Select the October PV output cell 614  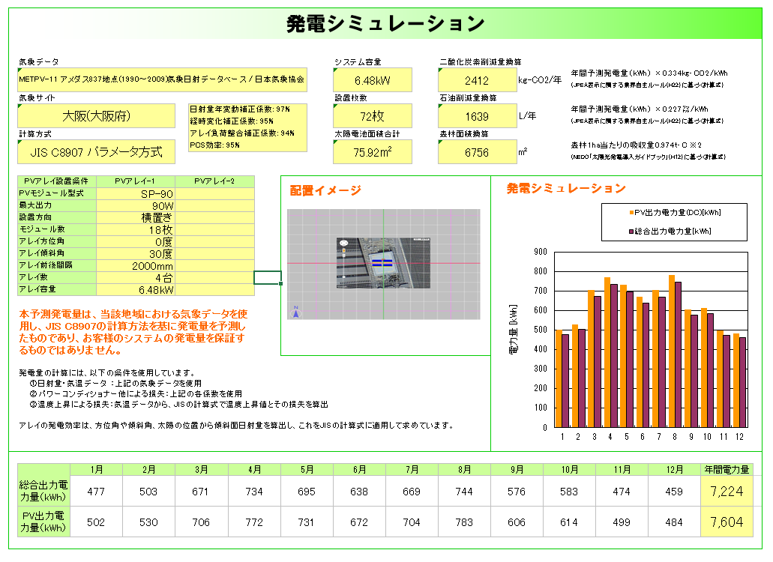click(569, 522)
